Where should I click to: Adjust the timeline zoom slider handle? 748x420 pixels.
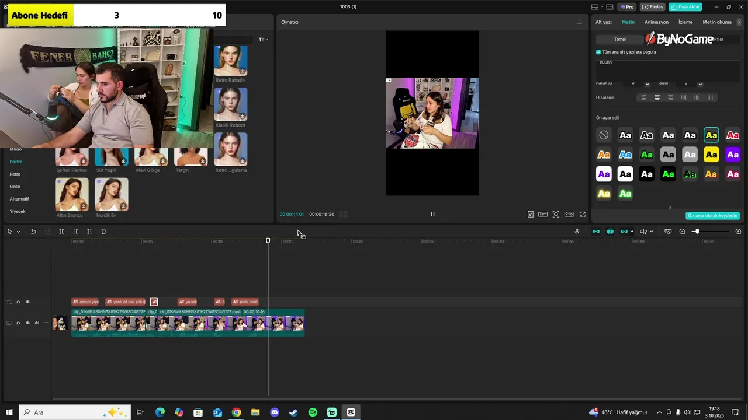pyautogui.click(x=696, y=232)
